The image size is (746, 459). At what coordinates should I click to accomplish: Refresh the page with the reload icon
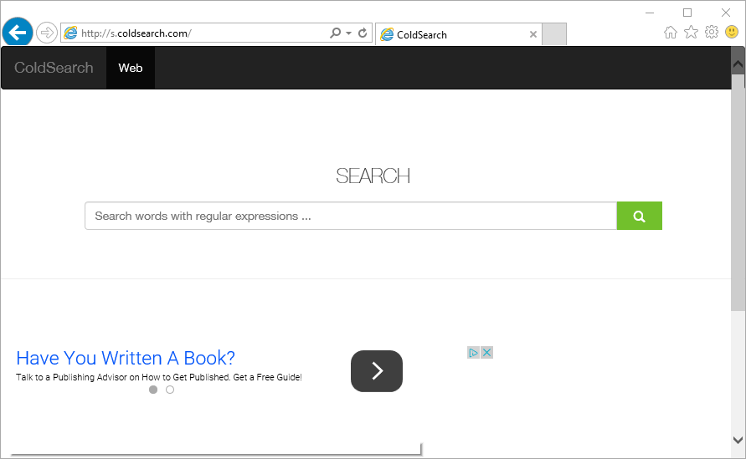[x=363, y=33]
